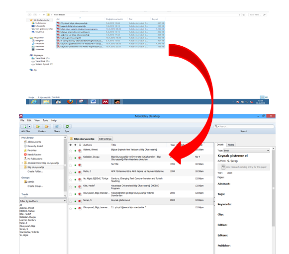Toggle the read dot of the No Title row
This screenshot has height=254, width=289.
75,165
